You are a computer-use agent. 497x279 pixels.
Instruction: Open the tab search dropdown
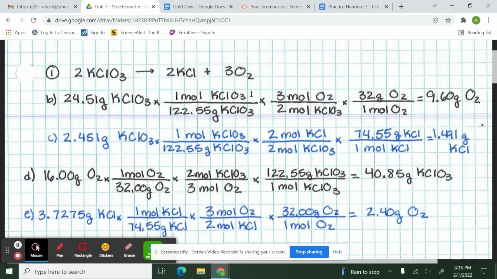click(x=434, y=6)
